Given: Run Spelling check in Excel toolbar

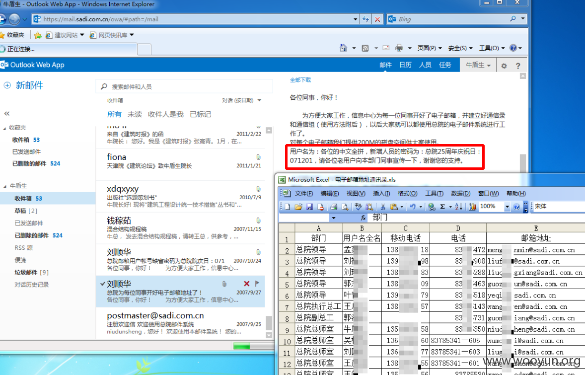Looking at the screenshot, I should 358,207.
